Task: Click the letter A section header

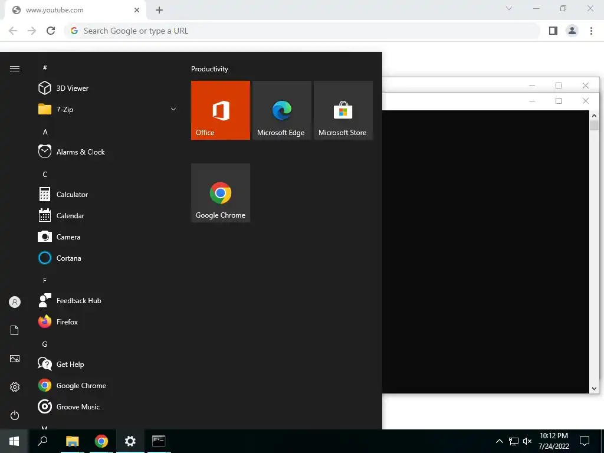Action: 45,132
